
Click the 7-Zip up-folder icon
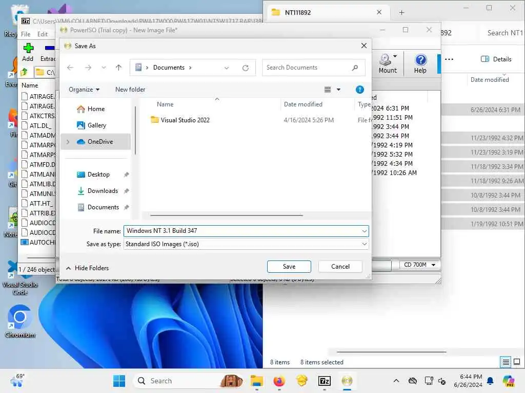pyautogui.click(x=24, y=72)
